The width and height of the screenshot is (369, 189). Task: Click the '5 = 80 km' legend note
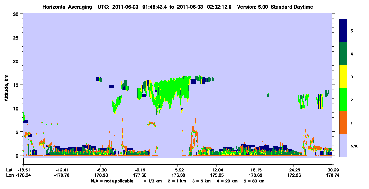(254, 181)
